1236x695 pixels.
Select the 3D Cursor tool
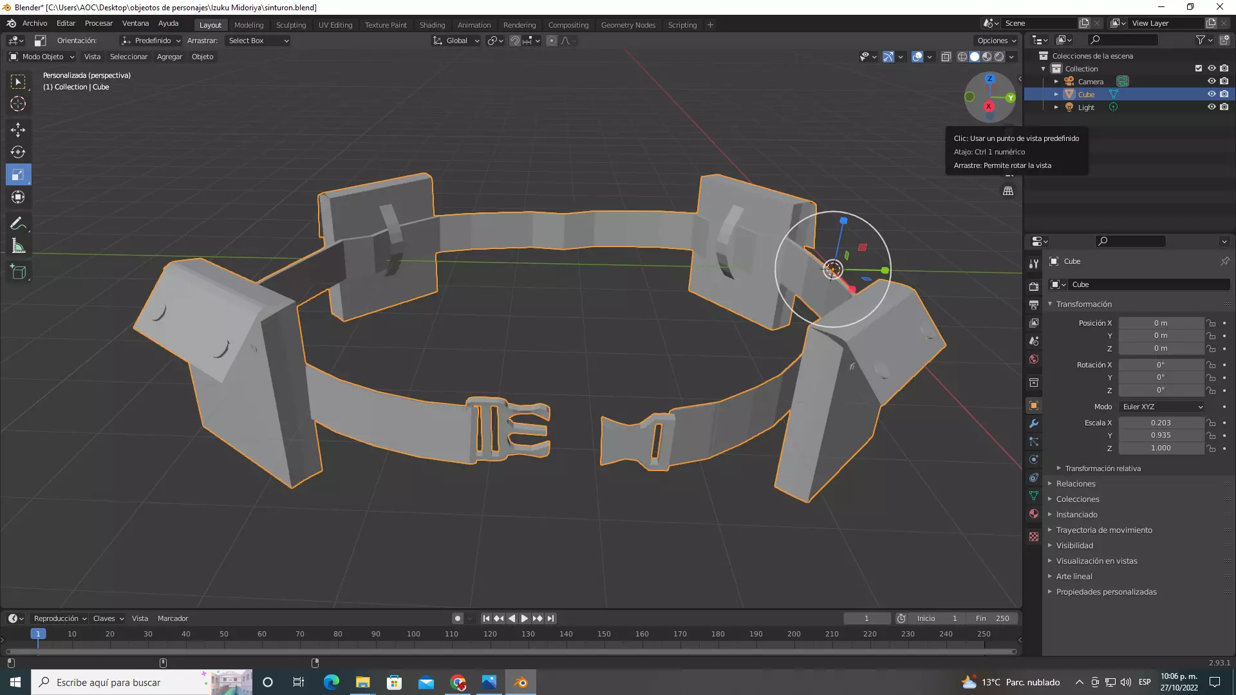[x=18, y=104]
